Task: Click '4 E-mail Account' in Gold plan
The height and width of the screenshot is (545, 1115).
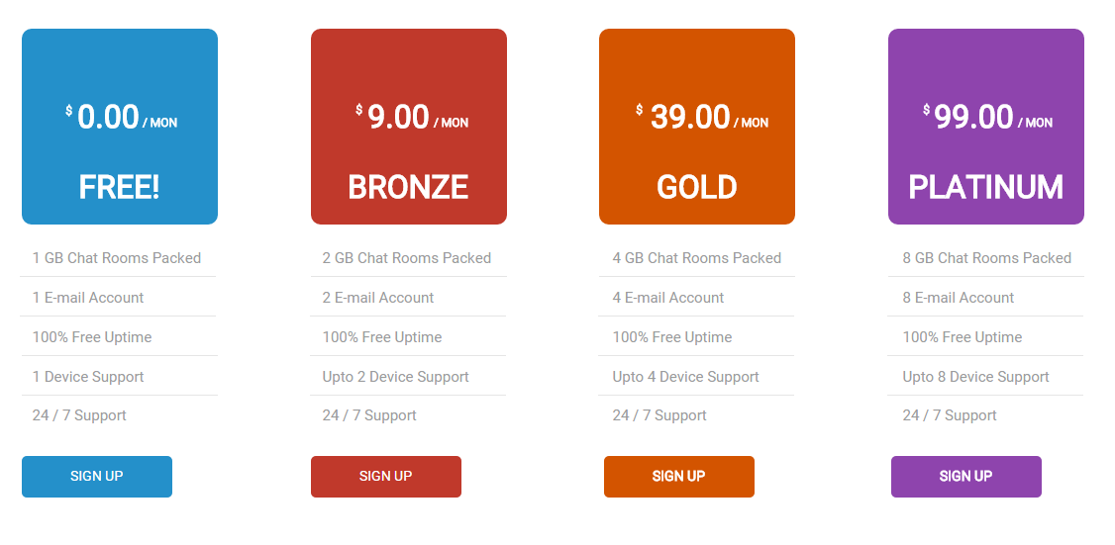Action: click(668, 298)
